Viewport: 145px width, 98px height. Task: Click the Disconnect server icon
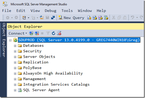pos(37,33)
